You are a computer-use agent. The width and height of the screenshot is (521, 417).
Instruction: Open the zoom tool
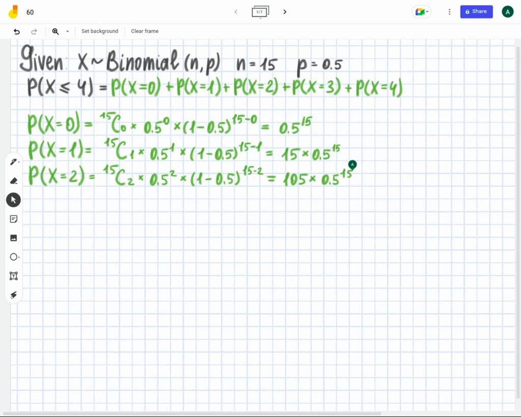[x=55, y=31]
